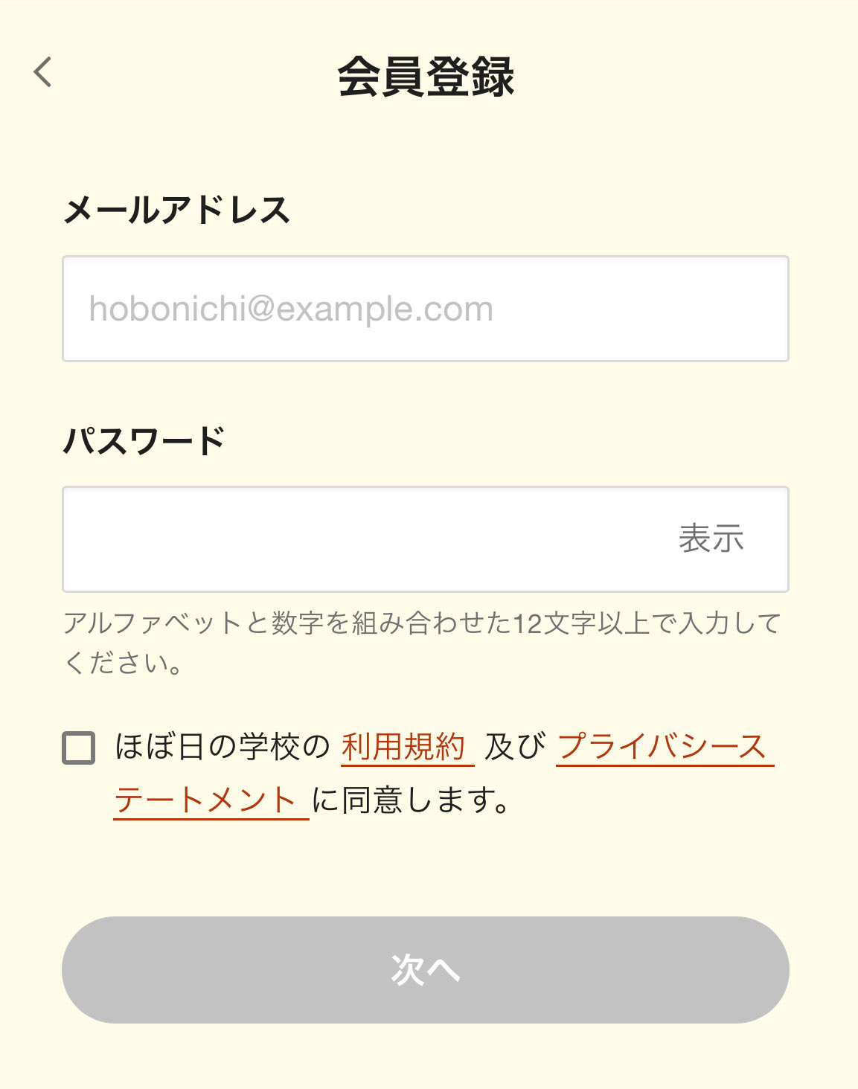Focus the パスワード input field
Screen dimensions: 858x1089
357,539
